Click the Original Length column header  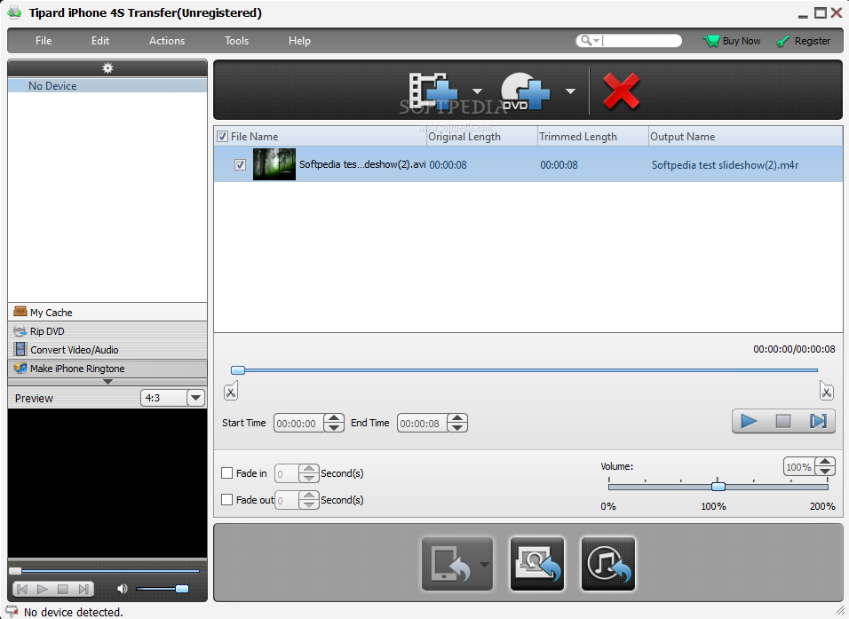[481, 137]
